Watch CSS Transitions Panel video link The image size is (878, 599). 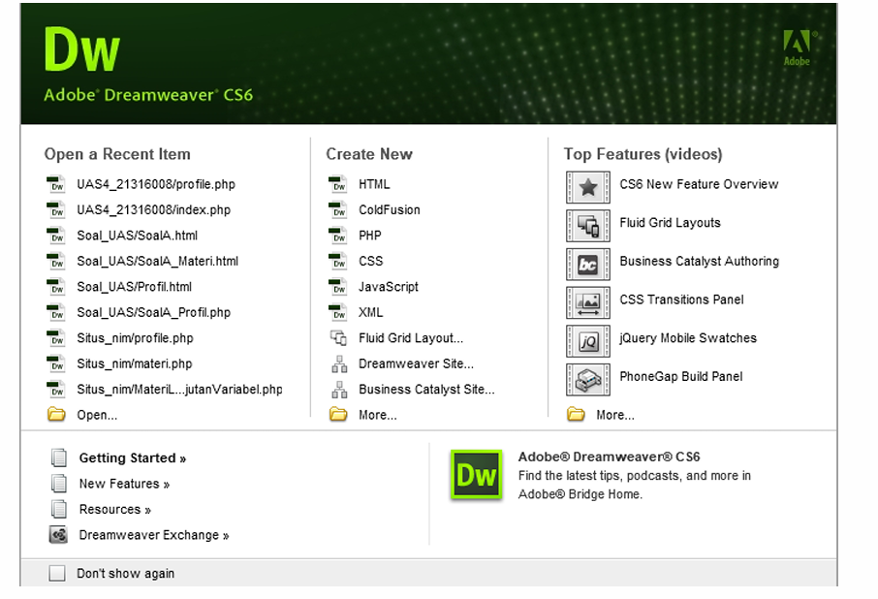pos(681,299)
